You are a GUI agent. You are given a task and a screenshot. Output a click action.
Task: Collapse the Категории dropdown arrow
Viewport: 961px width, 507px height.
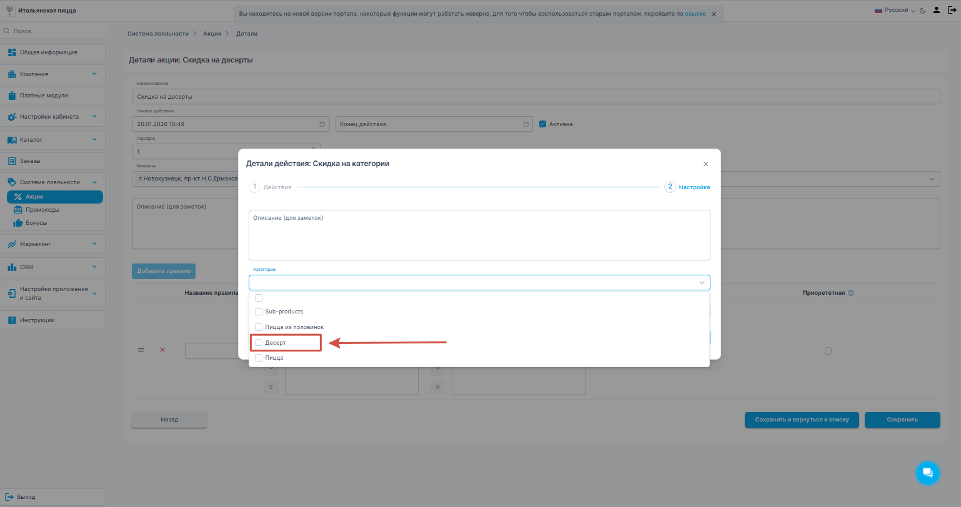click(702, 283)
